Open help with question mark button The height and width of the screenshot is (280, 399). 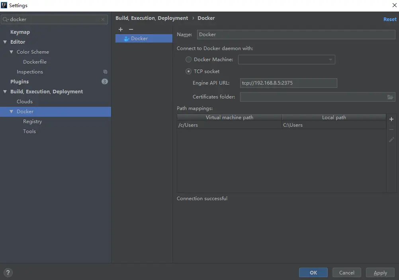click(x=8, y=272)
